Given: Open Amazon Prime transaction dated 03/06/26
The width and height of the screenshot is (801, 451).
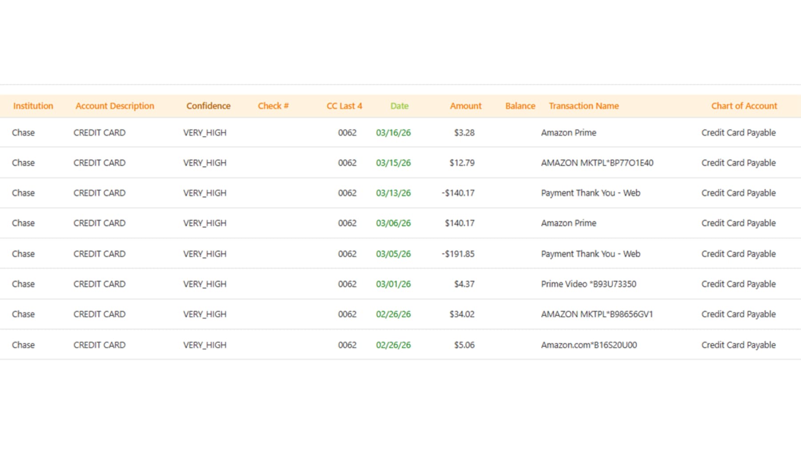Looking at the screenshot, I should [x=569, y=223].
